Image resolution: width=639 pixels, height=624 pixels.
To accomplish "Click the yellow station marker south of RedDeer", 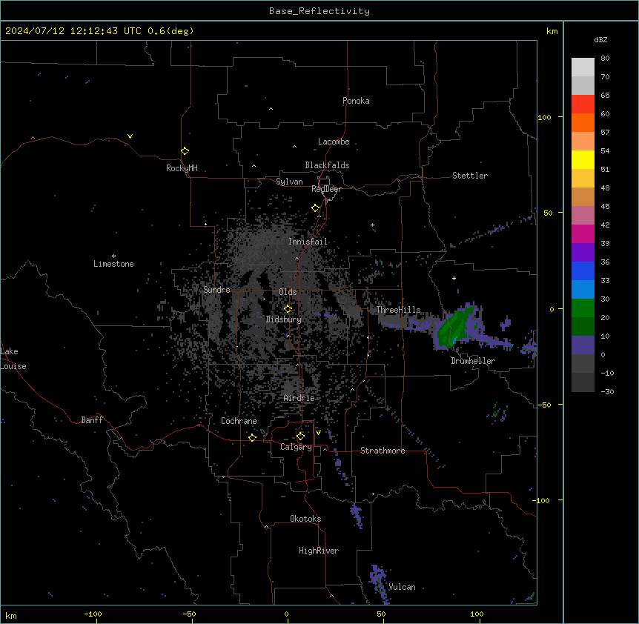I will [315, 208].
